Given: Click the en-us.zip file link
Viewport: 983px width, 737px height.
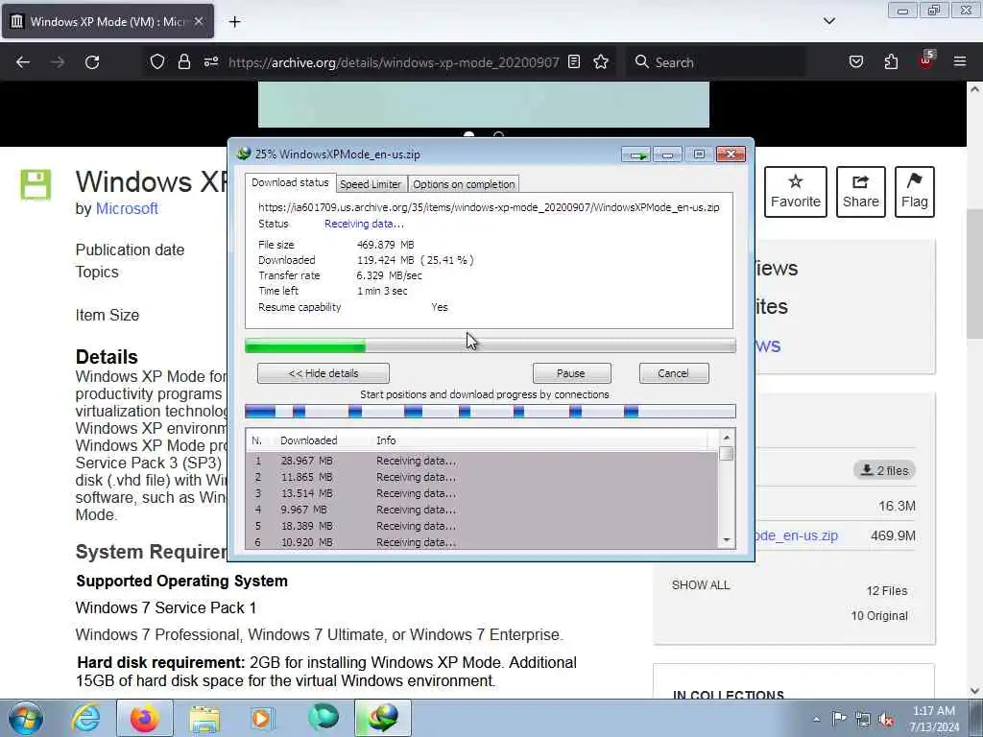Looking at the screenshot, I should point(797,535).
